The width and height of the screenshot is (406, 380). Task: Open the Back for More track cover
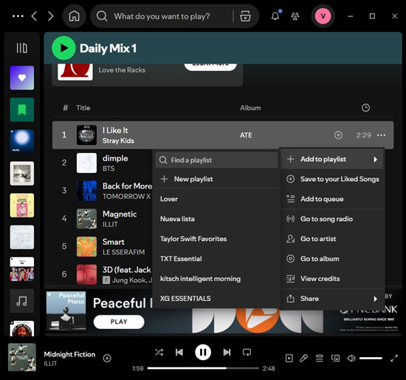pos(86,191)
